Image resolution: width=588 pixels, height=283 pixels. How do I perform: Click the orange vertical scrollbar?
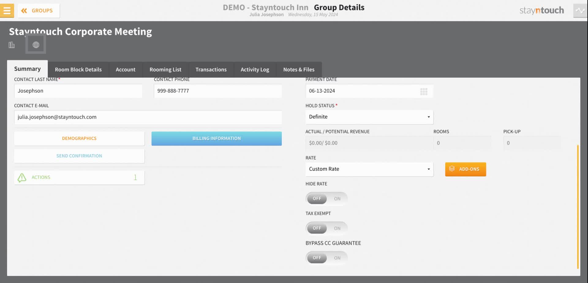(578, 207)
